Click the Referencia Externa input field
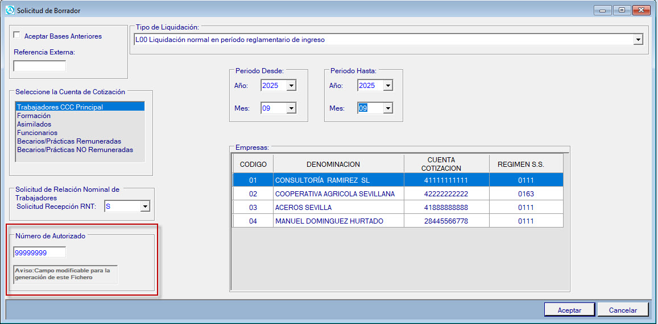Image resolution: width=658 pixels, height=324 pixels. click(40, 66)
